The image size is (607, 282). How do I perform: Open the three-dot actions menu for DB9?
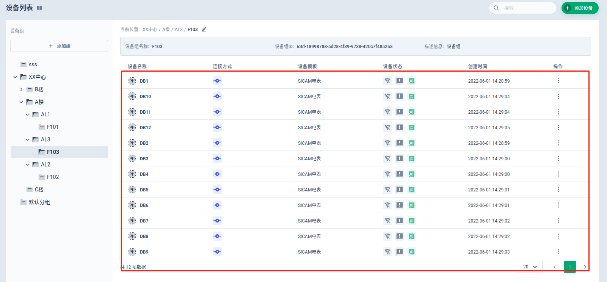(x=558, y=252)
